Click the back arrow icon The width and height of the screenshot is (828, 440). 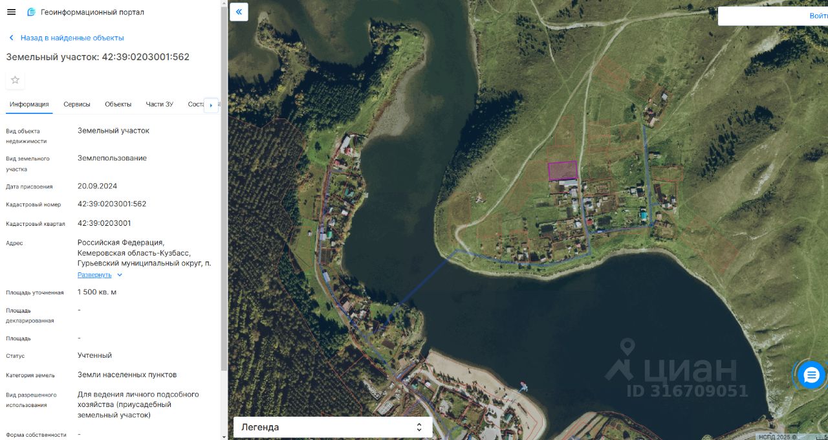coord(11,38)
